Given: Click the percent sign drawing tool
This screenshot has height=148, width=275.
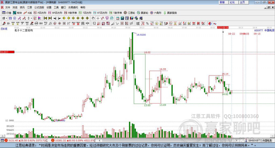Looking at the screenshot, I should pos(147,23).
